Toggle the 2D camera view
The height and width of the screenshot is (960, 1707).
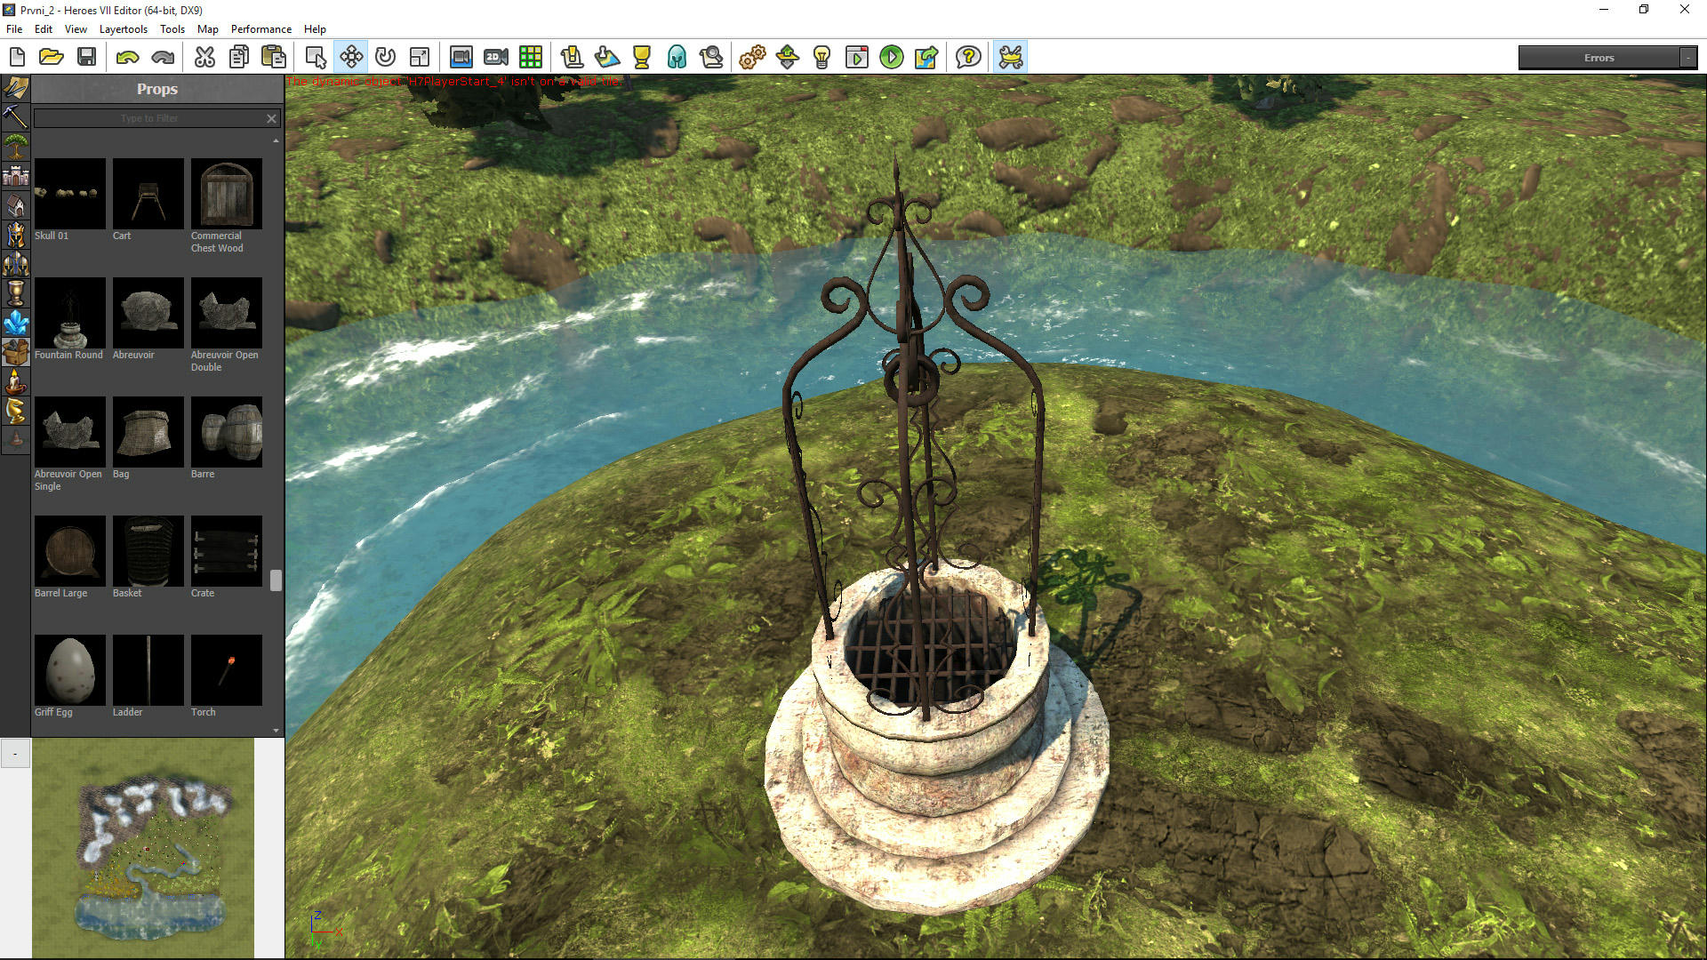[496, 58]
